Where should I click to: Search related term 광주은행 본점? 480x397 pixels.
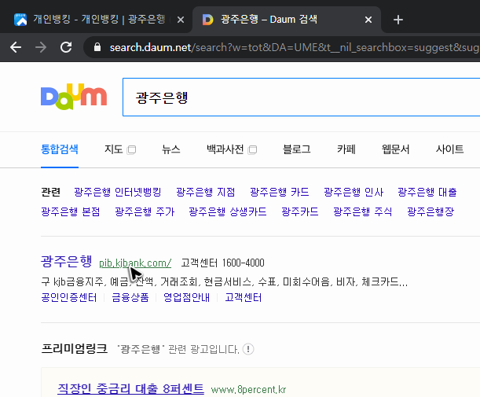pyautogui.click(x=71, y=211)
